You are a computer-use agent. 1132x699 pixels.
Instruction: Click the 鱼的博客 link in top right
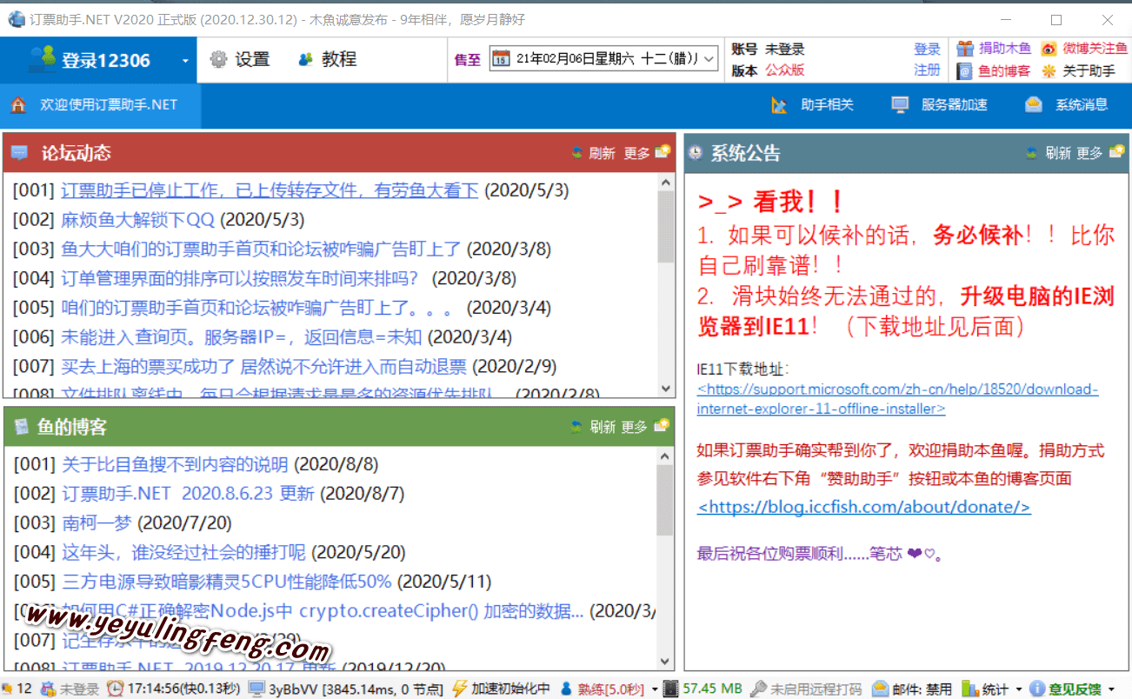pos(1004,71)
